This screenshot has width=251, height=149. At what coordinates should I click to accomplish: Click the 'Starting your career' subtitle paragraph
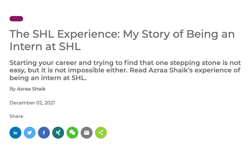point(125,70)
